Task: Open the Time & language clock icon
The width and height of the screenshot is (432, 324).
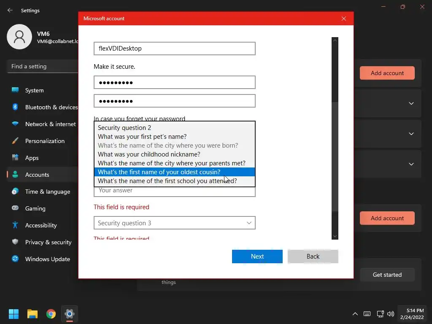Action: [x=15, y=191]
